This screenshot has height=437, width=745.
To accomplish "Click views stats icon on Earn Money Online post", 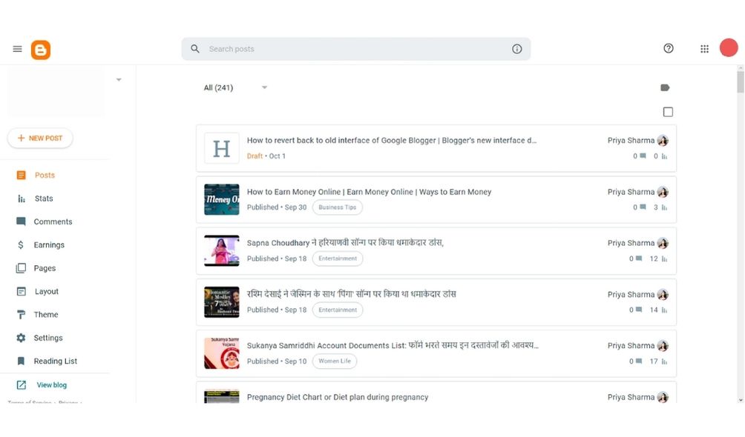I will [x=664, y=207].
